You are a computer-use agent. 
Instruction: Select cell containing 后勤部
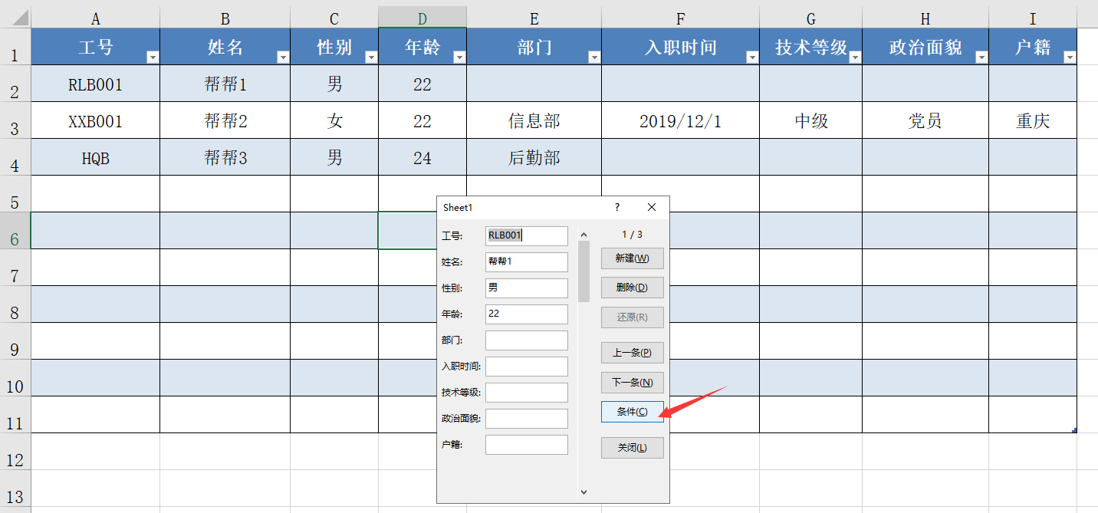coord(534,157)
